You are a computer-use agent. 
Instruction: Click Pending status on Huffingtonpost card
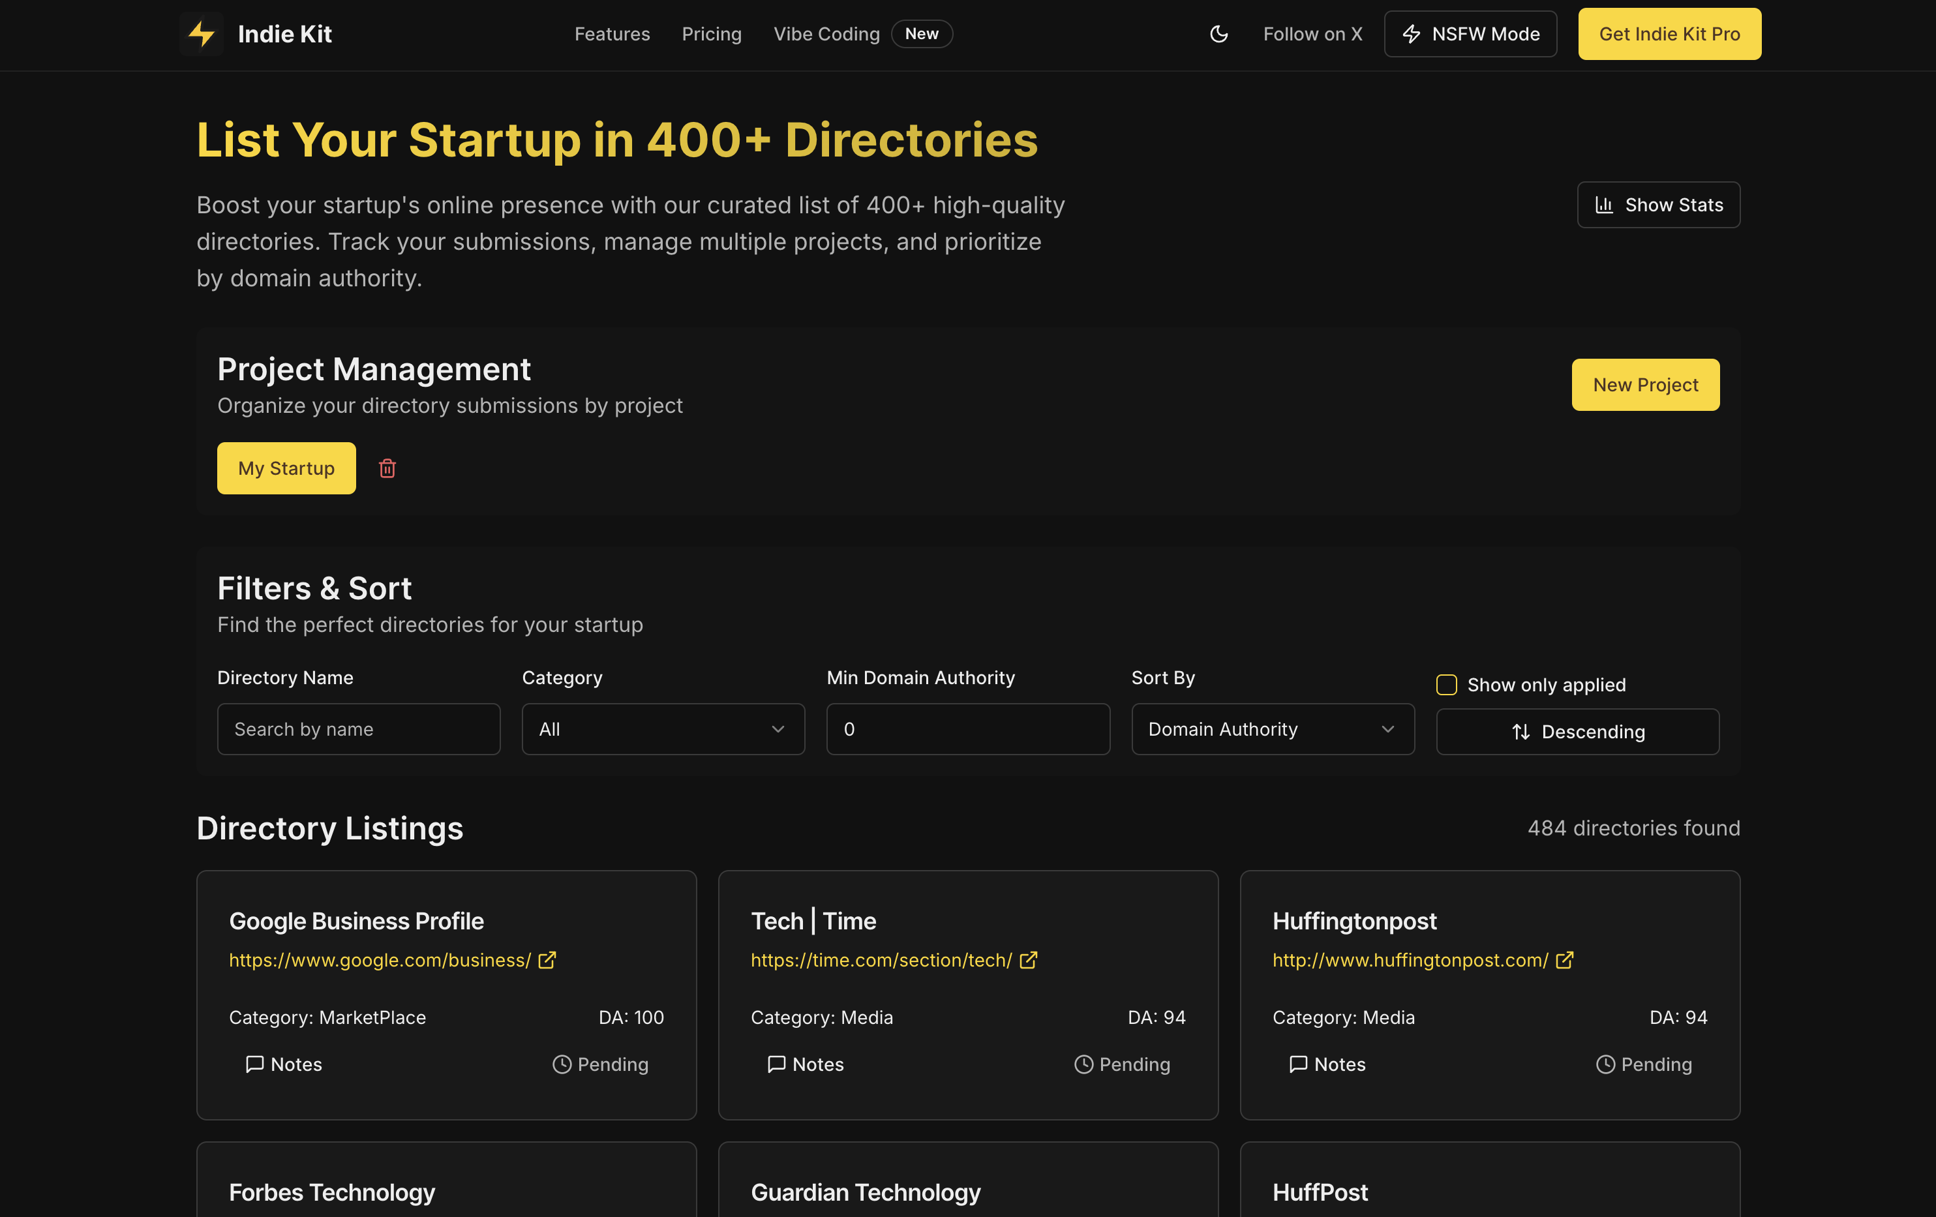[1644, 1064]
